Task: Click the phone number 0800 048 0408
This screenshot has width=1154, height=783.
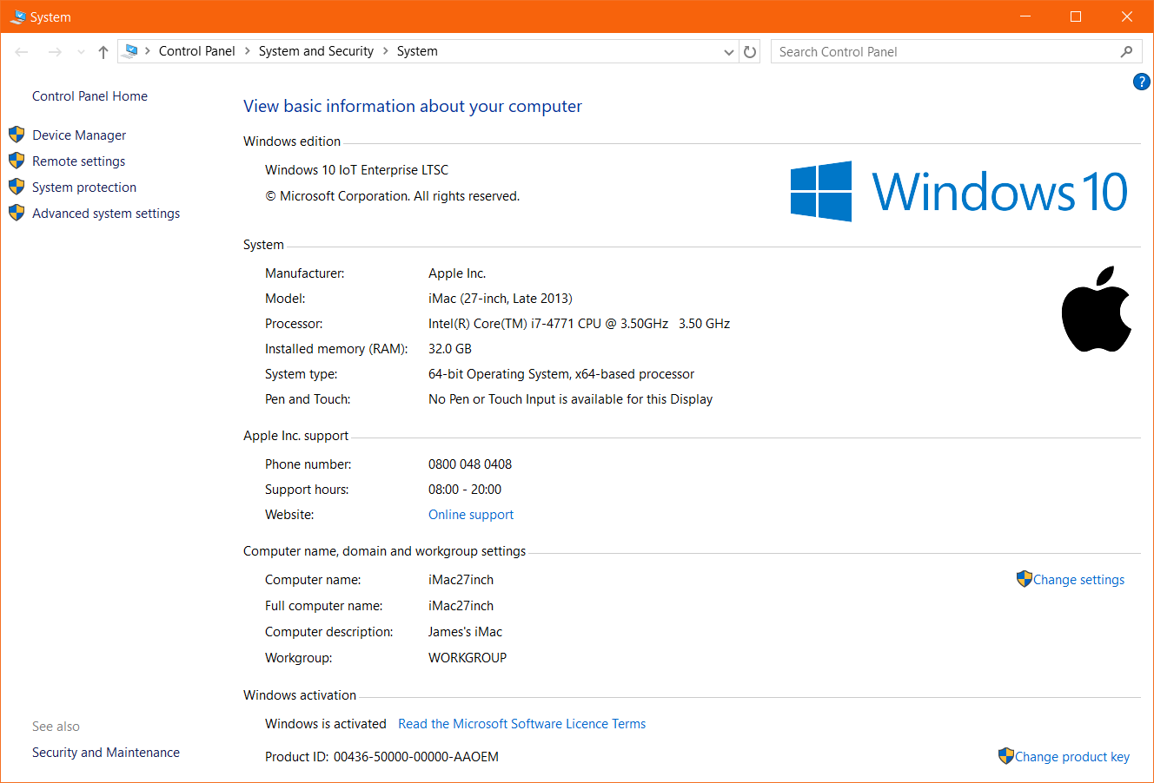Action: point(470,464)
